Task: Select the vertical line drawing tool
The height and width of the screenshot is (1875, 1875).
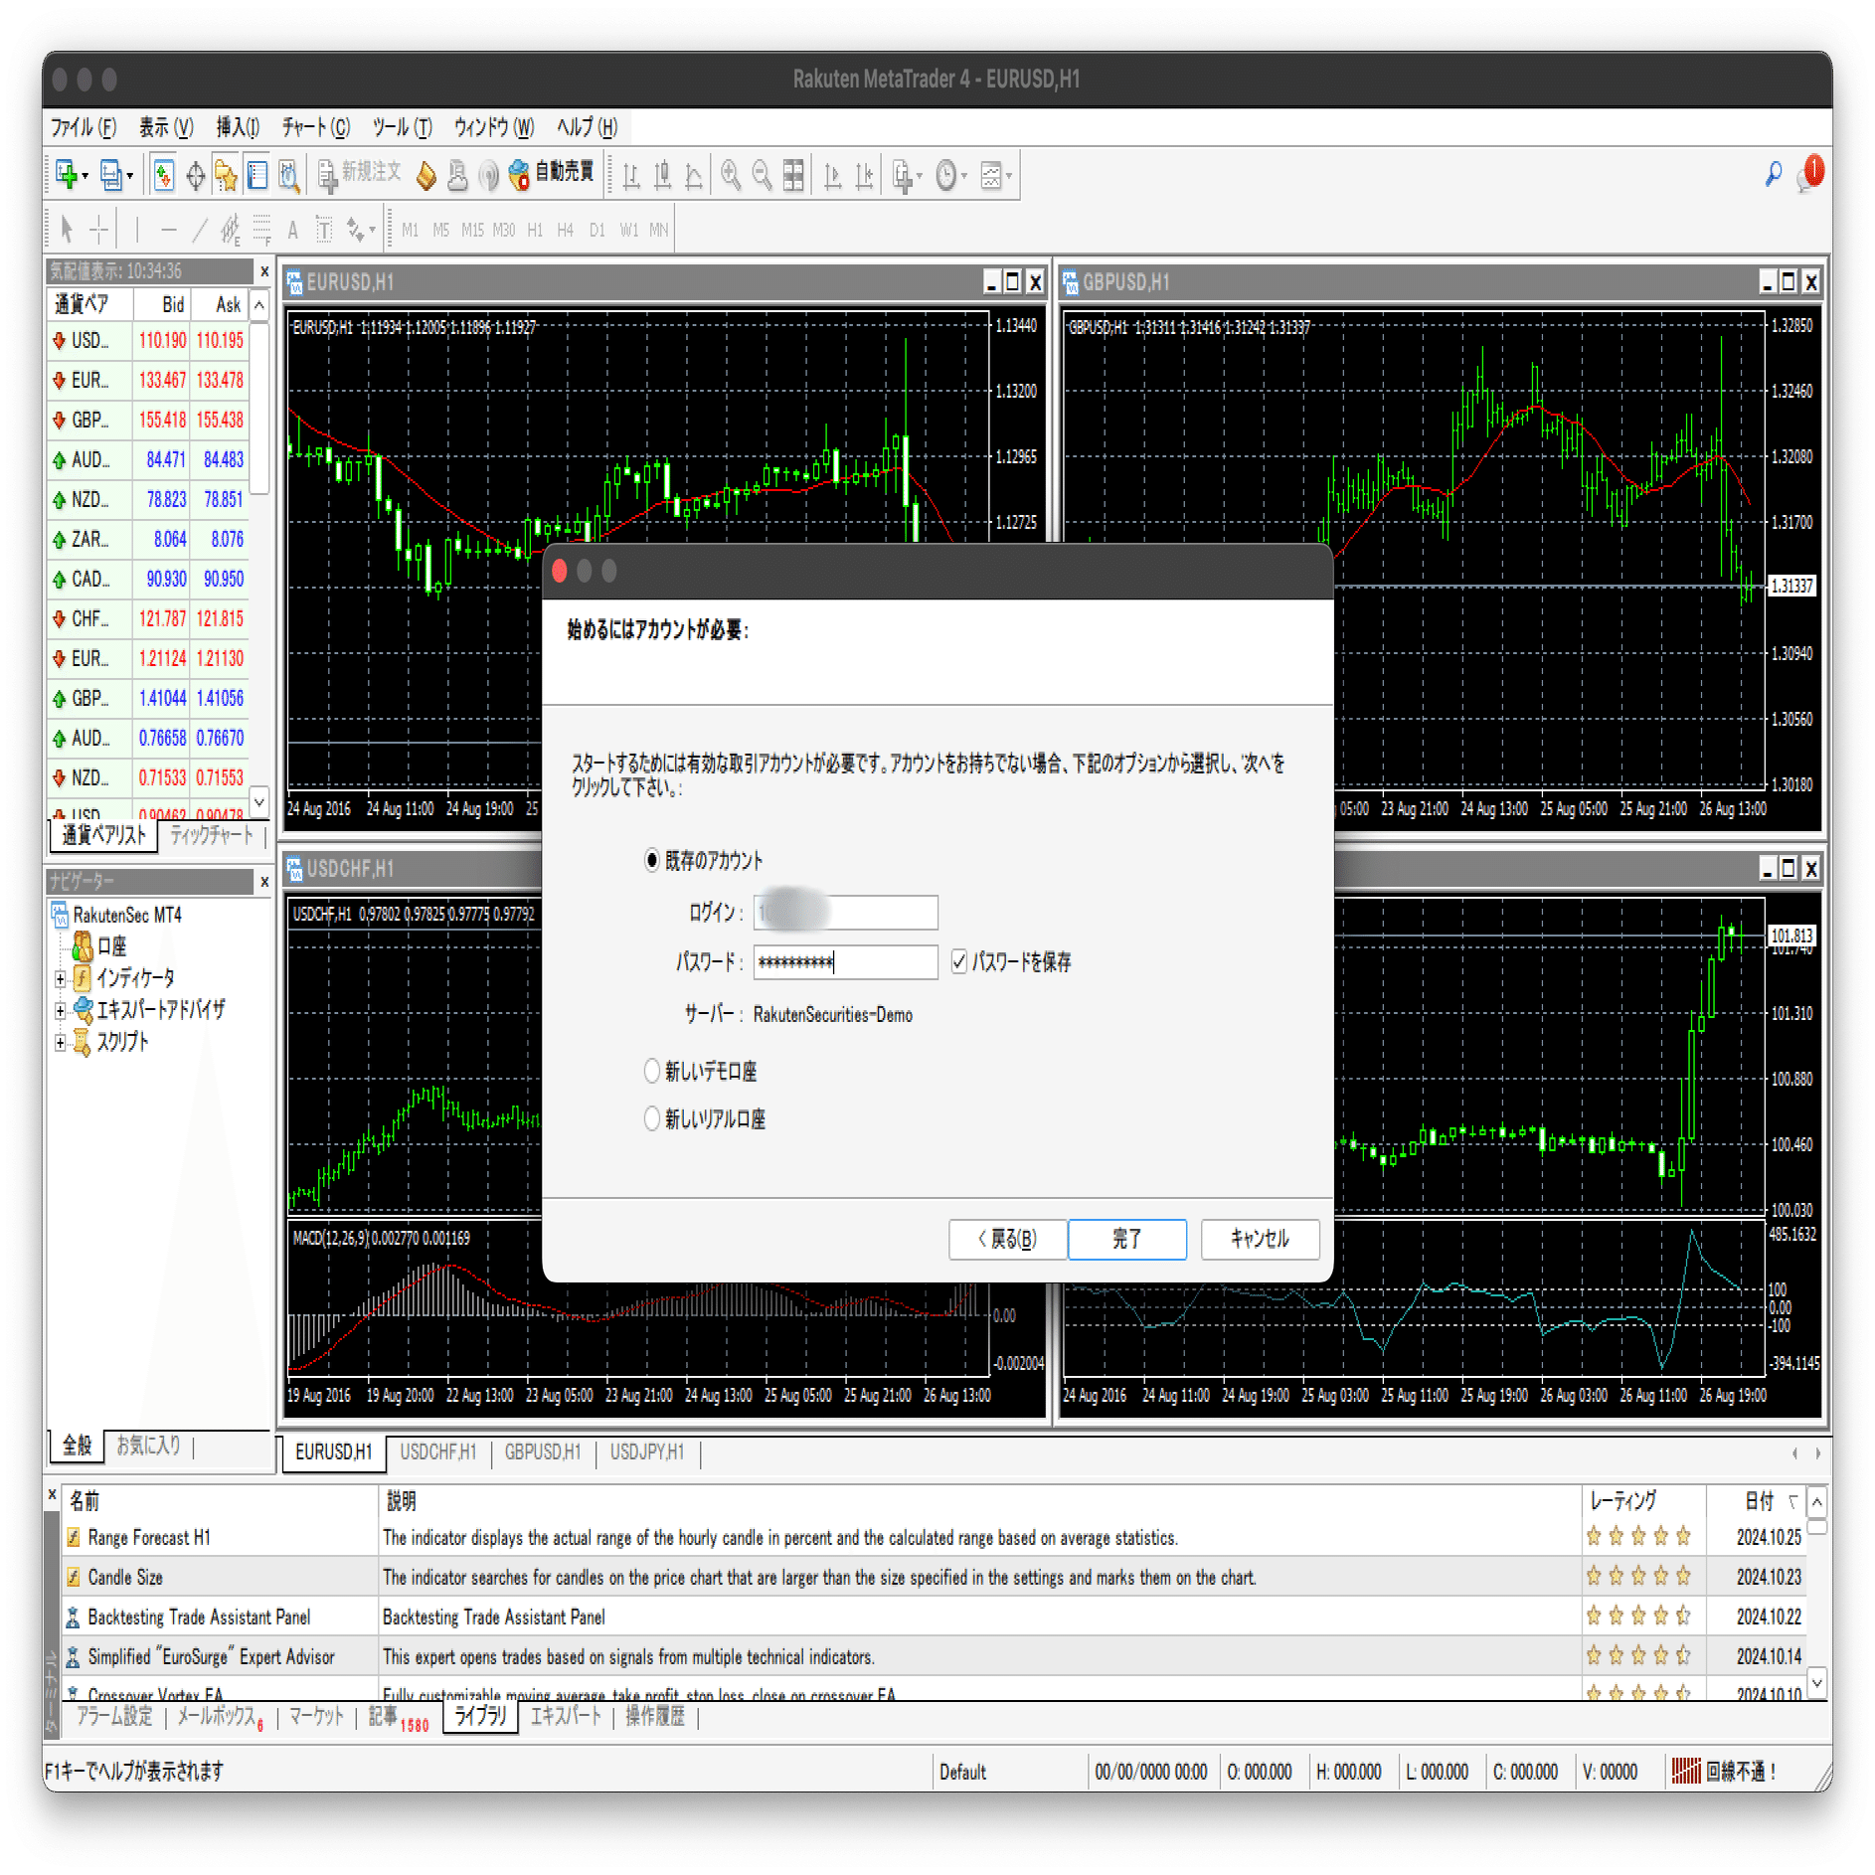Action: click(x=137, y=230)
